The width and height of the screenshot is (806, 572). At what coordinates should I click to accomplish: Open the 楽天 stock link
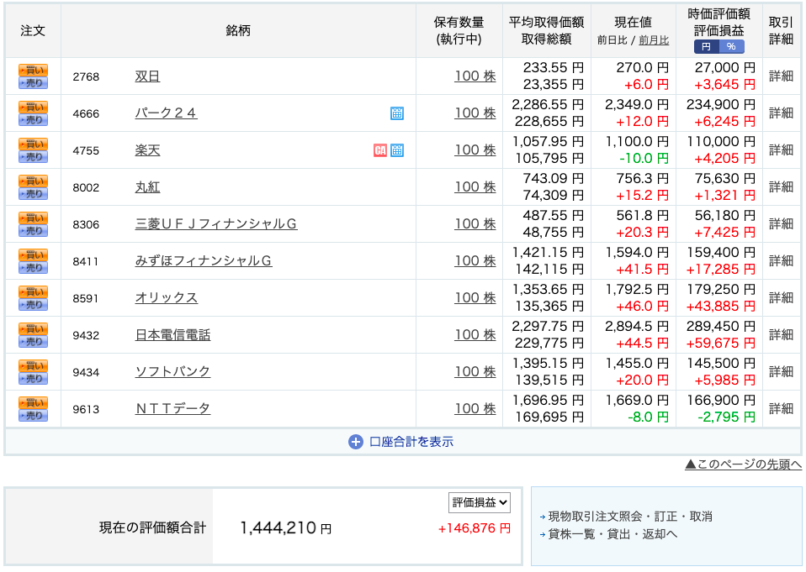147,150
